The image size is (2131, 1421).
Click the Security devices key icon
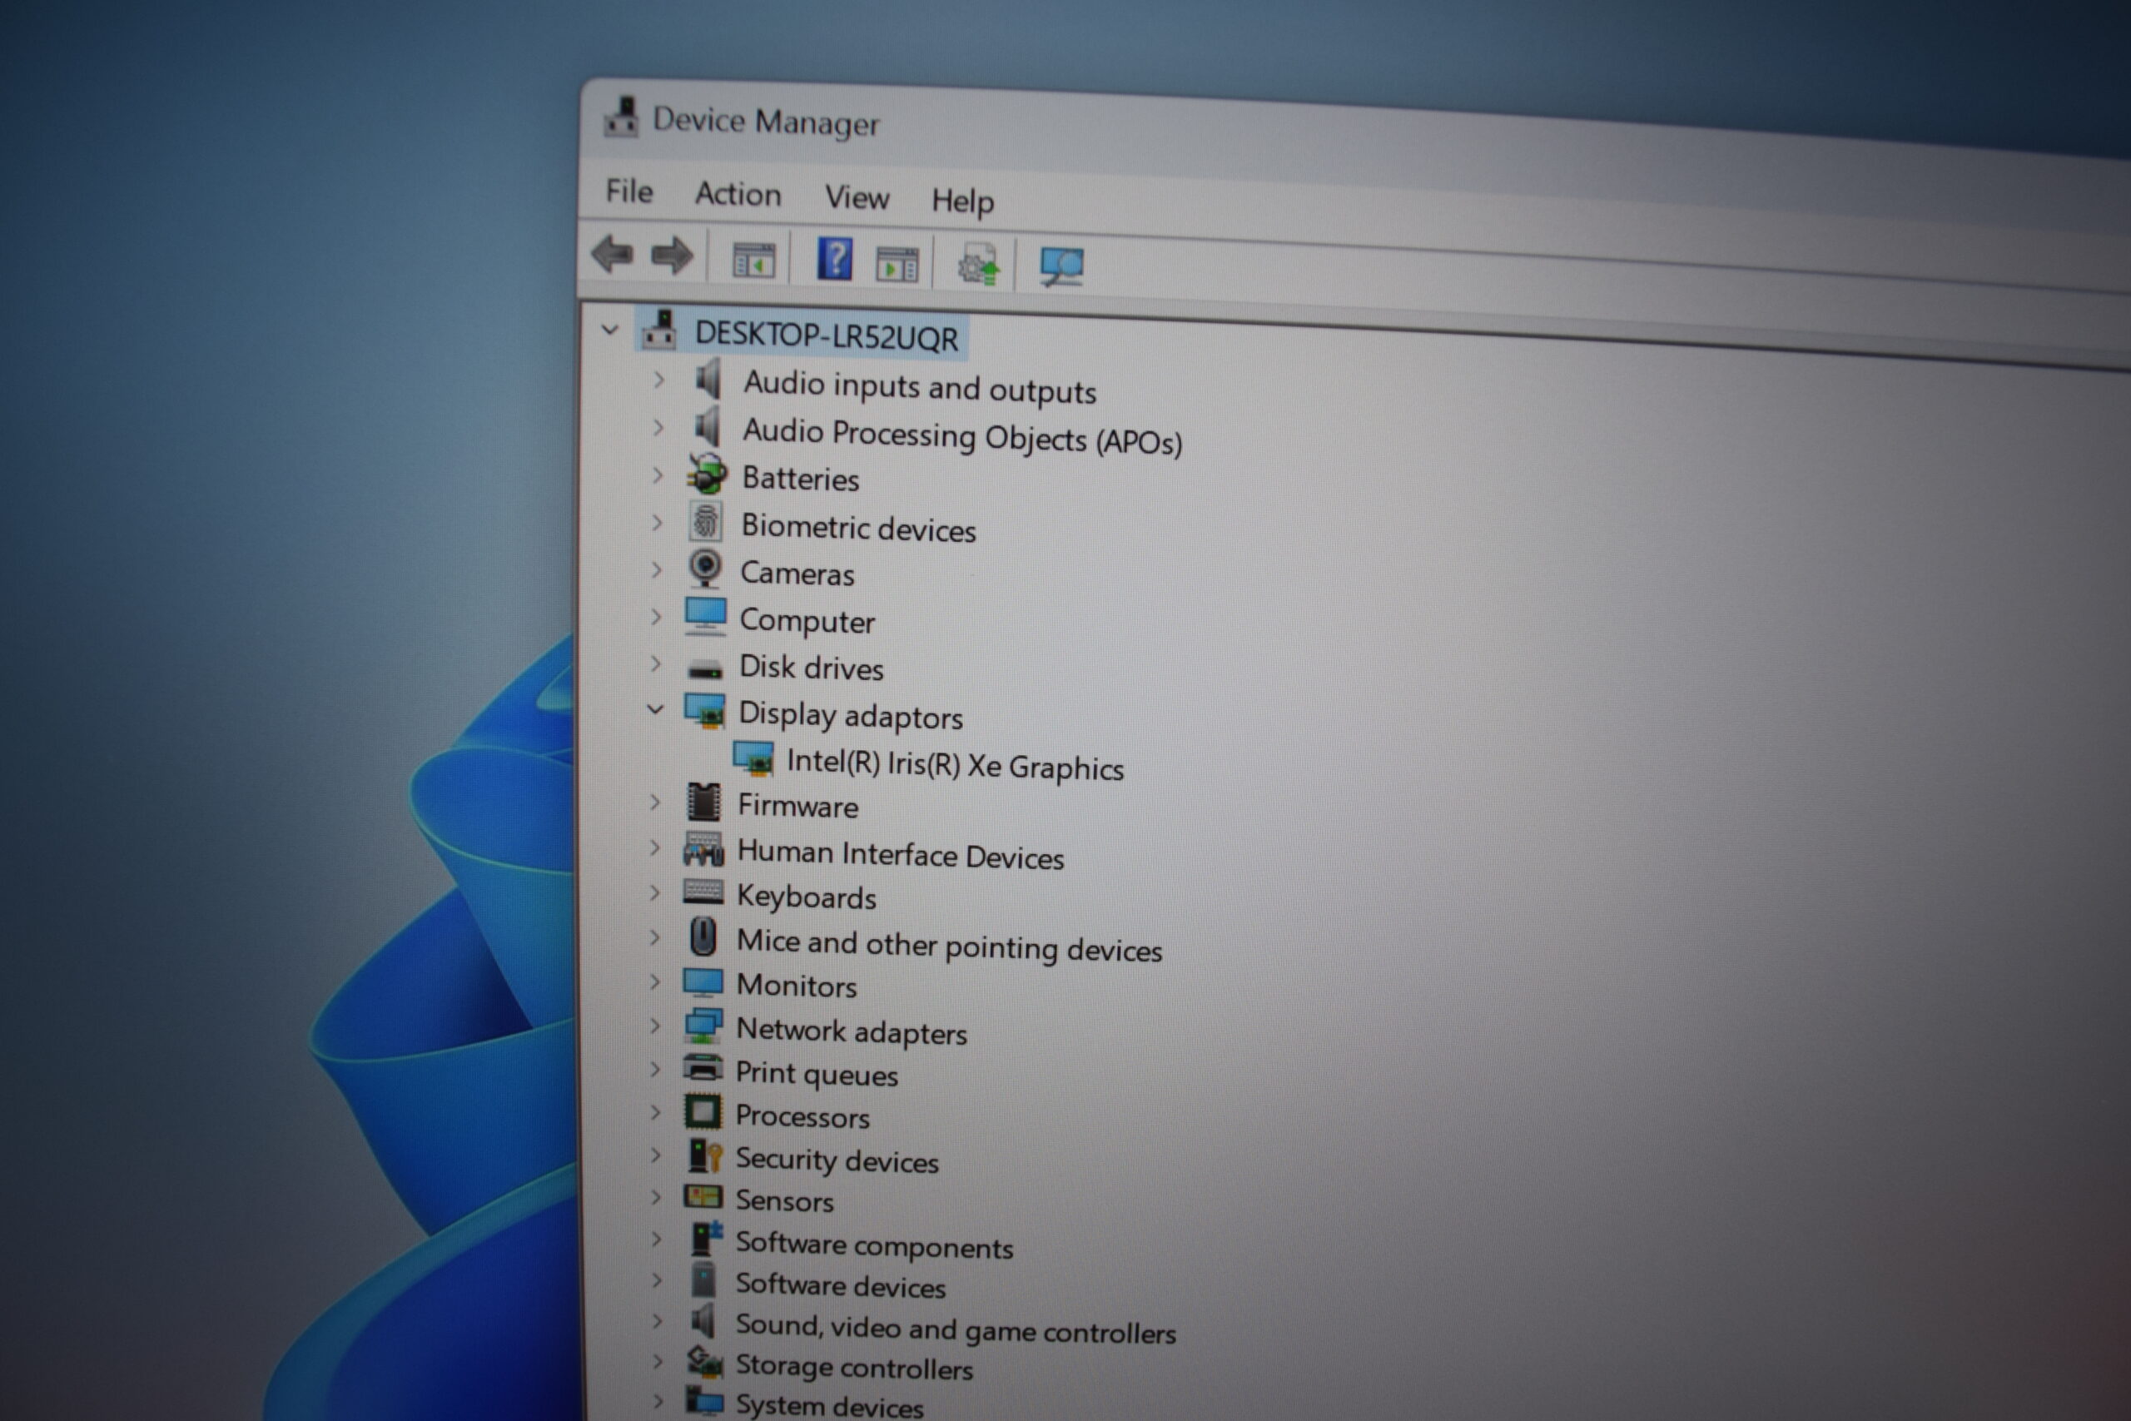pyautogui.click(x=705, y=1155)
